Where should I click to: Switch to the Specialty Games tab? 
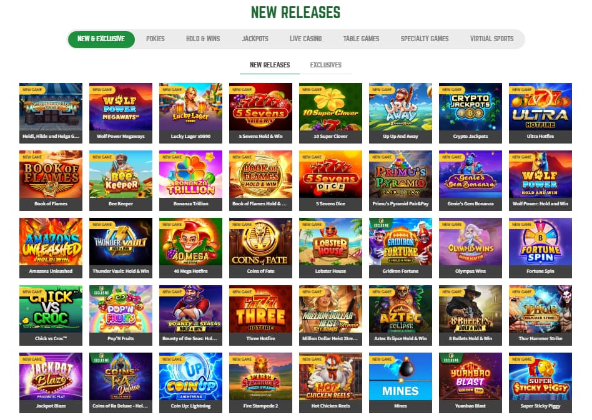(425, 39)
